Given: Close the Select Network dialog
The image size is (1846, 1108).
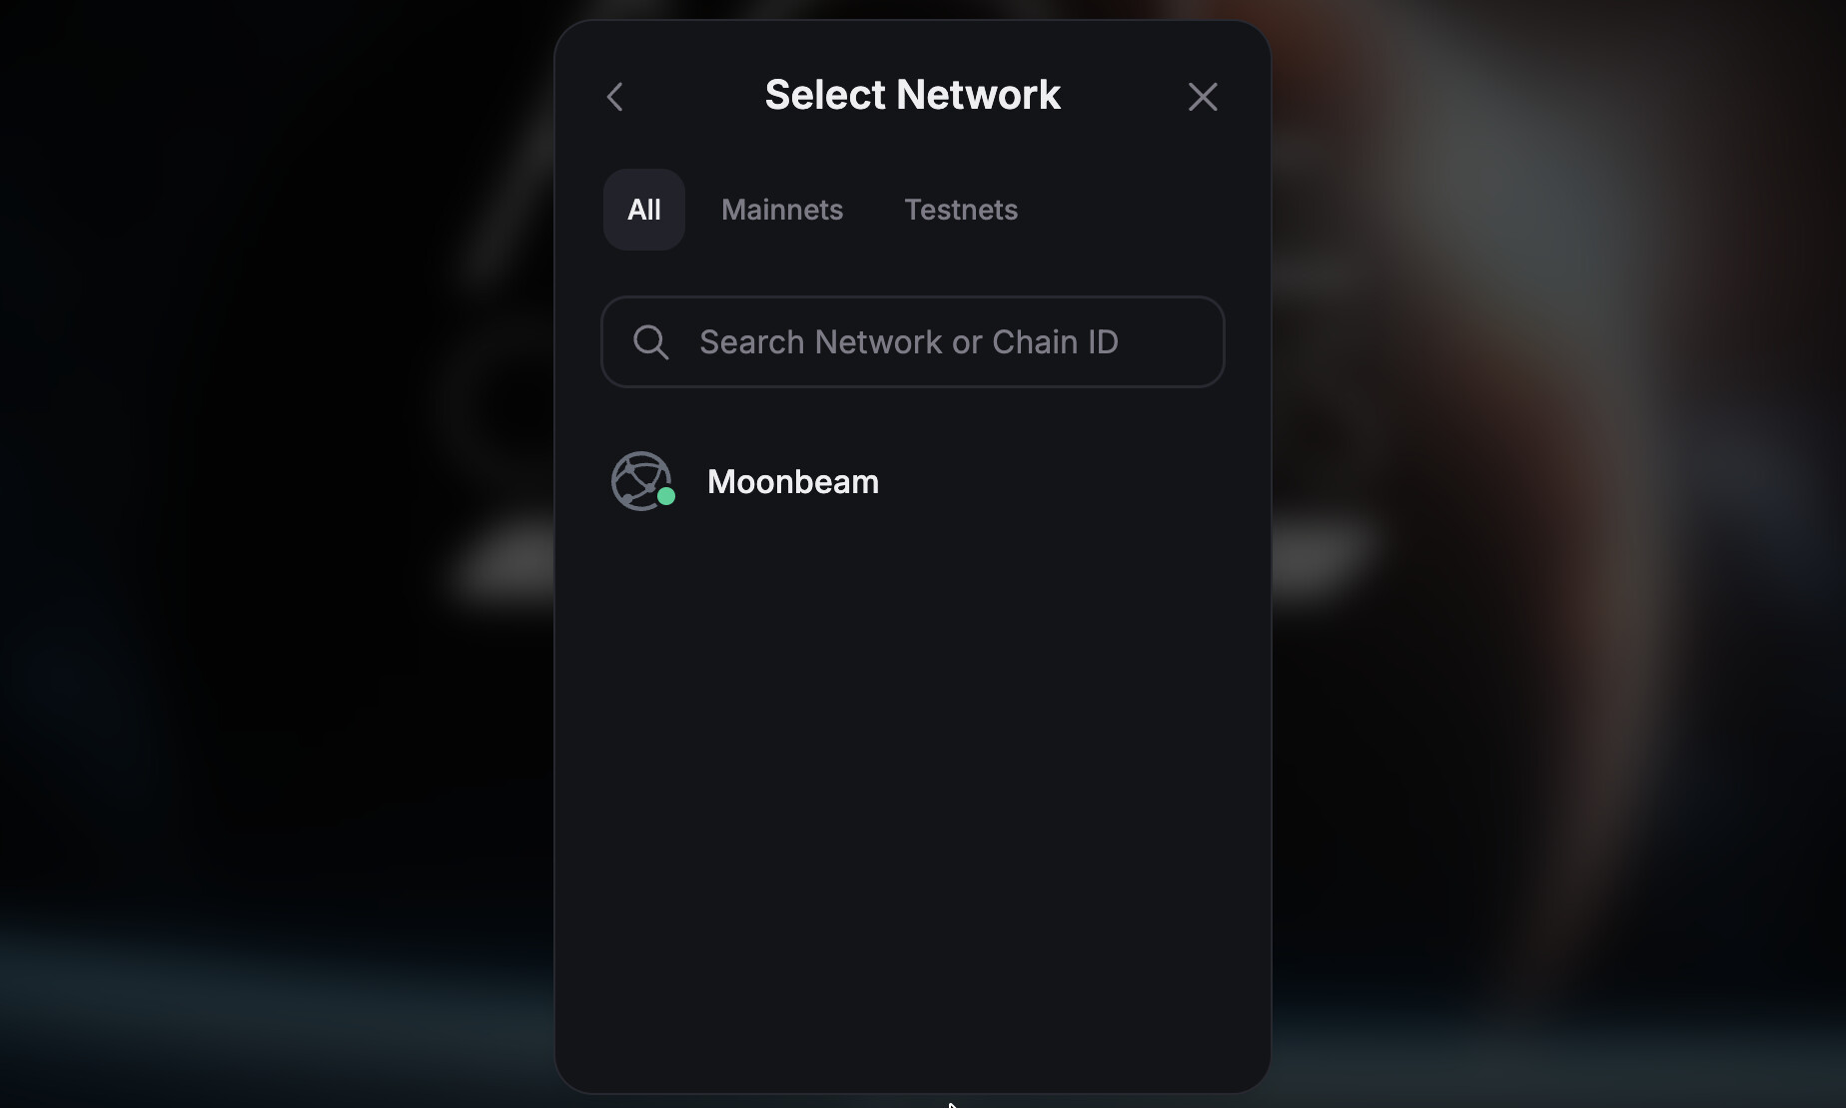Looking at the screenshot, I should (x=1203, y=97).
